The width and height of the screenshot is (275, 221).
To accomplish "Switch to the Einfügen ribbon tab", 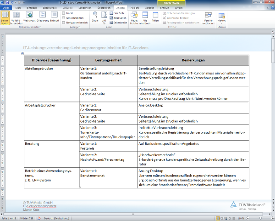I will click(33, 8).
